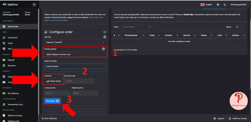Open the Service dropdown OpenAI / ChatGPT
The width and height of the screenshot is (251, 122).
(x=75, y=42)
